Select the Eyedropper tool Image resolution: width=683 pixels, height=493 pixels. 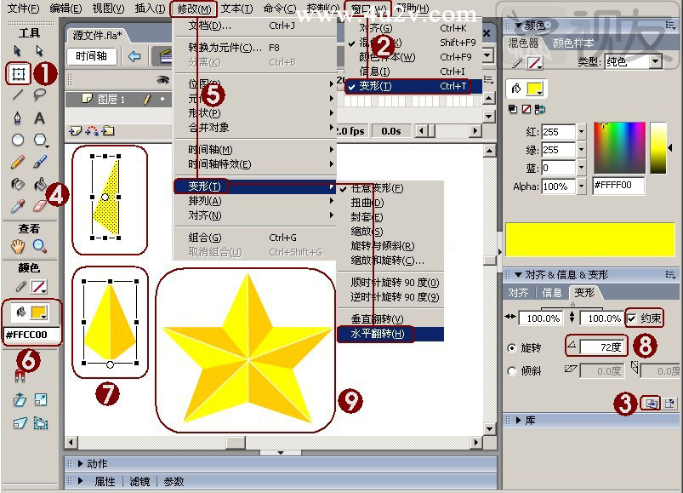pyautogui.click(x=17, y=206)
